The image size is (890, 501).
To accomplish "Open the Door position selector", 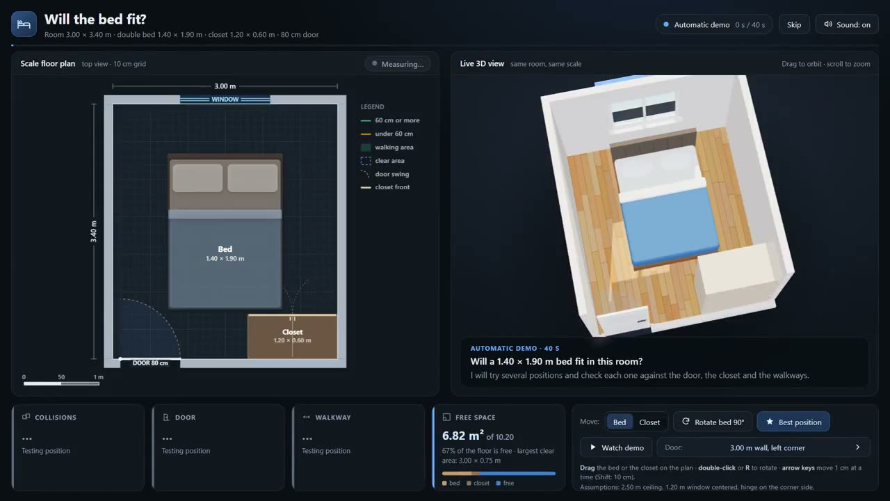I will 763,447.
